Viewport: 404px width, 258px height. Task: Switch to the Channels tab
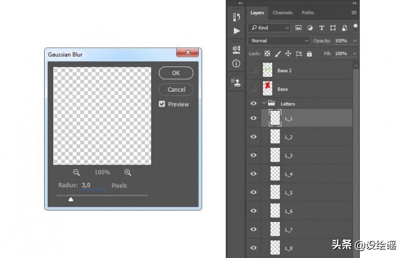[283, 13]
